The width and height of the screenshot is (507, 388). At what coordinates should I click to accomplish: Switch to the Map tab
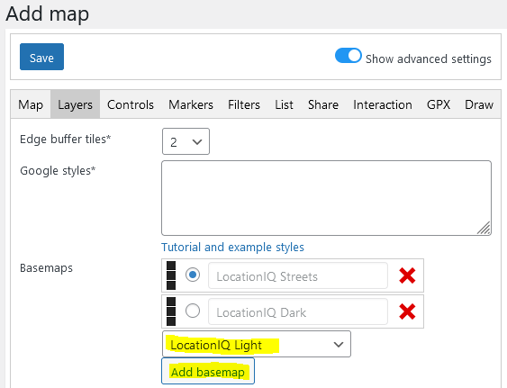coord(31,104)
